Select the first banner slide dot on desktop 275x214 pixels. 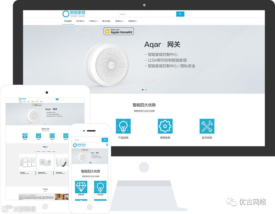coord(143,90)
